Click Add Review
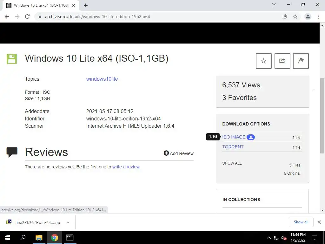 178,153
